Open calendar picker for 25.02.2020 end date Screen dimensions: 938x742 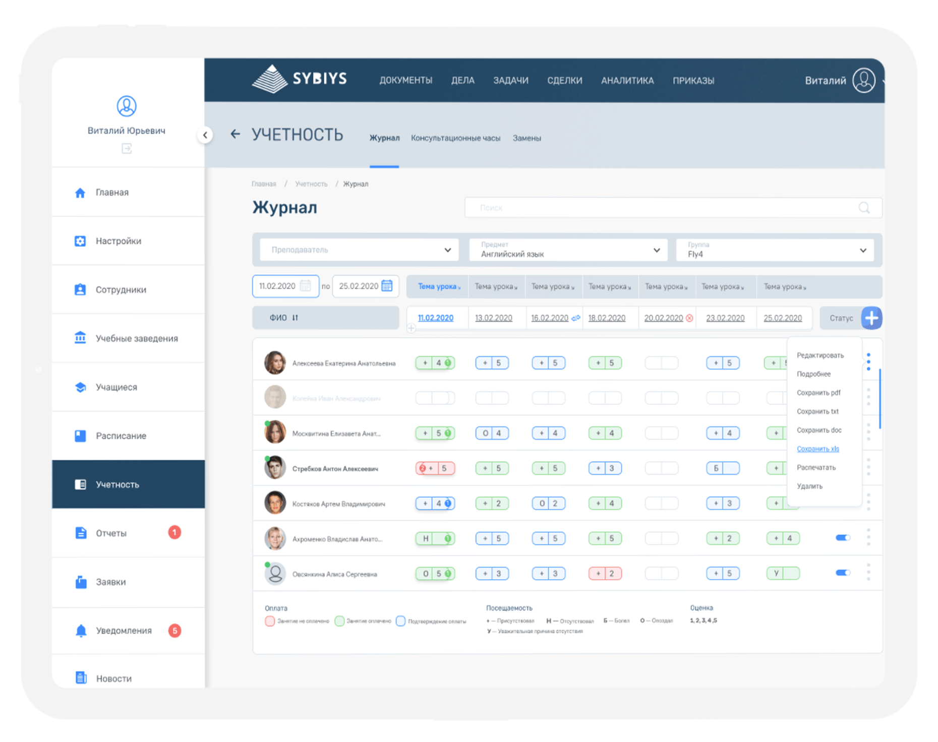387,286
